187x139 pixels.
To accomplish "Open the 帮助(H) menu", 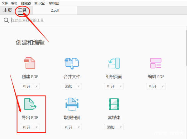I will pyautogui.click(x=54, y=3).
